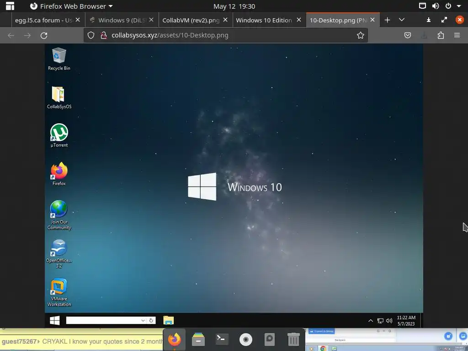The height and width of the screenshot is (351, 468).
Task: Click the display icon left of volume
Action: coord(422,5)
